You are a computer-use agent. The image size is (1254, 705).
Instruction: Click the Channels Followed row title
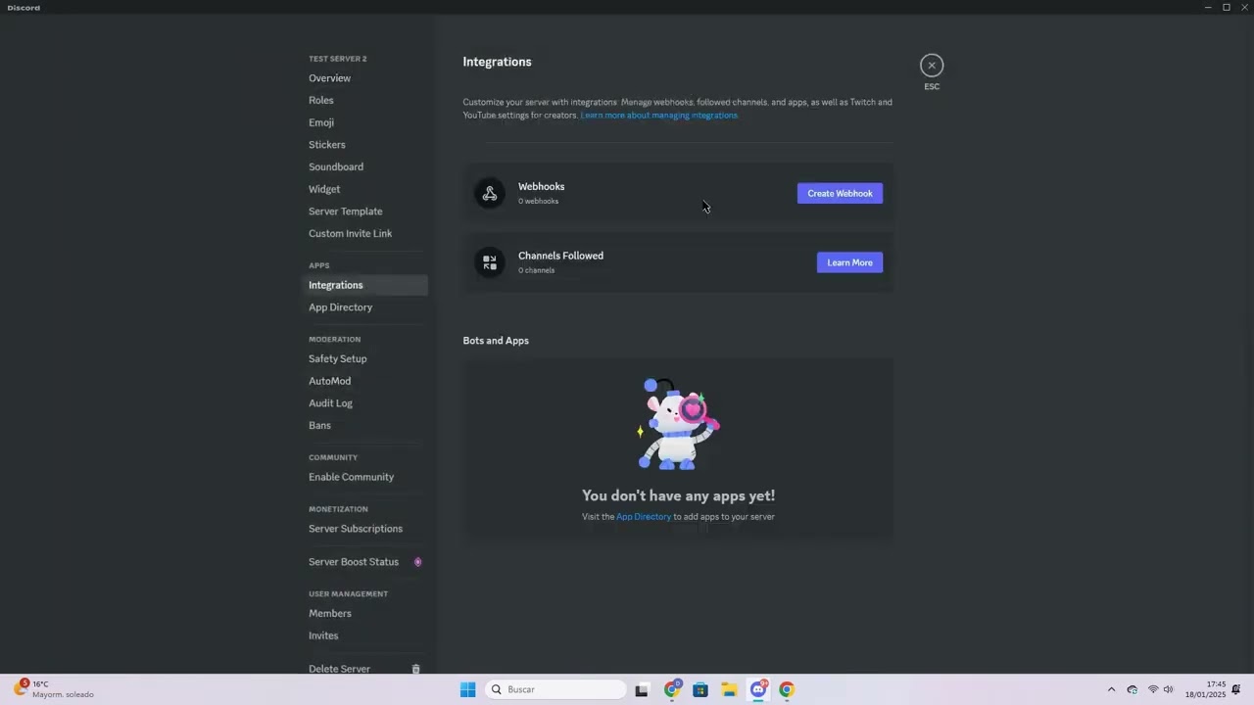point(560,256)
